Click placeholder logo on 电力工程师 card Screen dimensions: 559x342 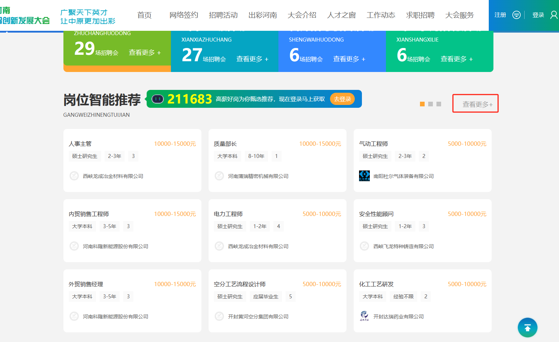point(219,246)
